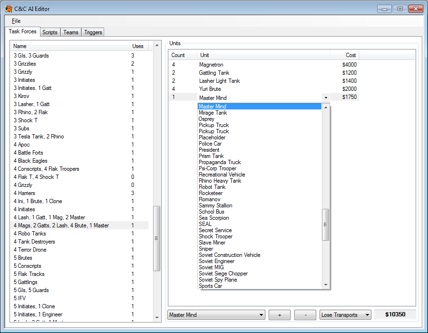Click the Cost column header

click(x=344, y=55)
